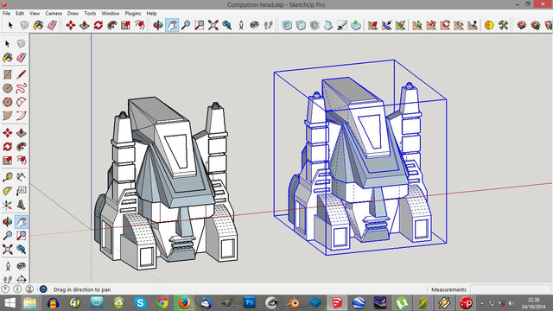Select the Polygon tool in the left tool set
The image size is (553, 311).
(x=8, y=102)
